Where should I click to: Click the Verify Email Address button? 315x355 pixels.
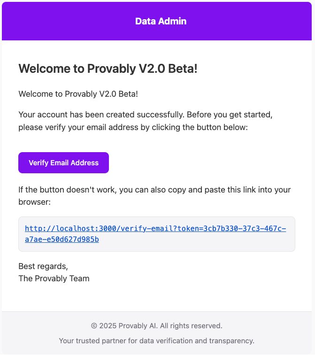(x=63, y=163)
